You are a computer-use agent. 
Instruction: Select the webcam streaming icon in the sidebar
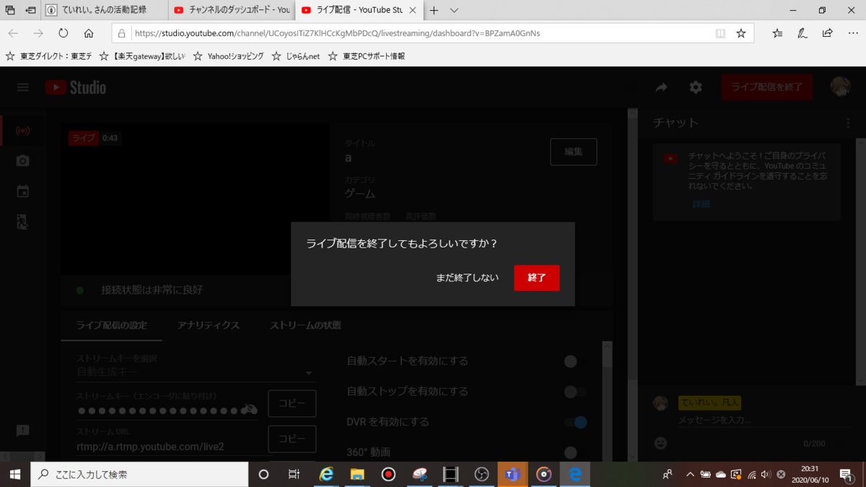[22, 161]
